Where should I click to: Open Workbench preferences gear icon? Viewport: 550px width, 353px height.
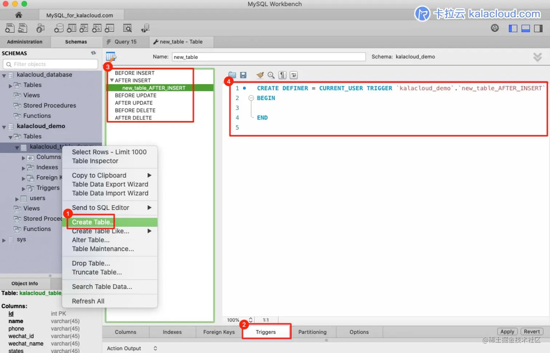point(495,28)
